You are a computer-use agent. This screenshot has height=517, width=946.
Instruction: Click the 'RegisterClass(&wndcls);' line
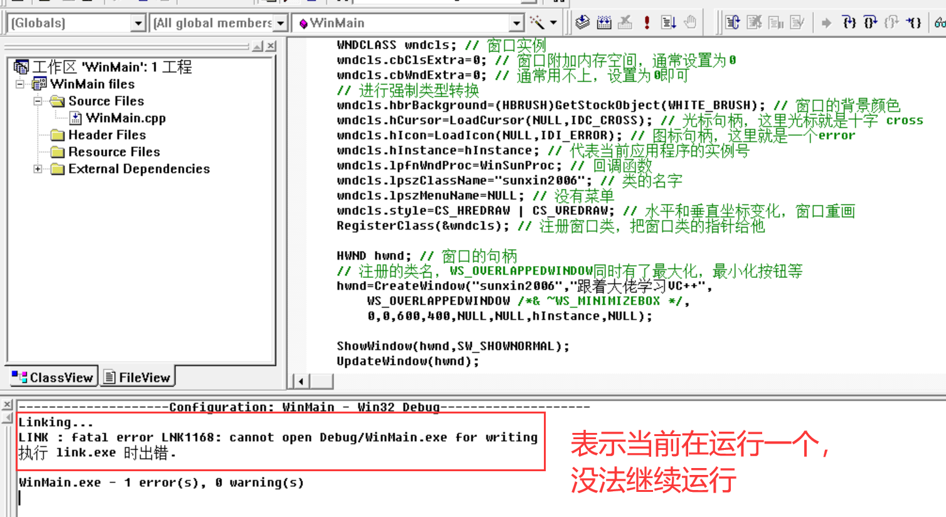pyautogui.click(x=551, y=226)
